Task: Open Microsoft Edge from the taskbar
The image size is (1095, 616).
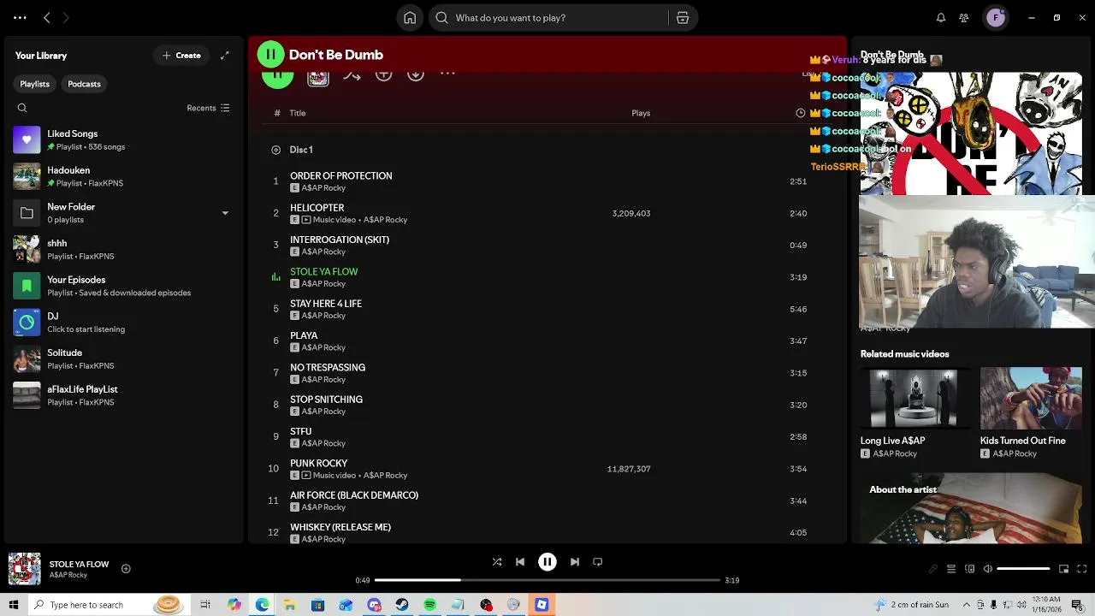Action: point(262,605)
